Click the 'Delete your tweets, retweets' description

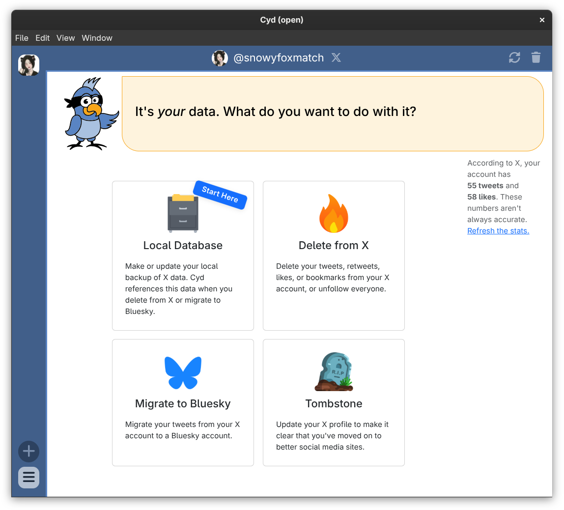click(x=333, y=277)
